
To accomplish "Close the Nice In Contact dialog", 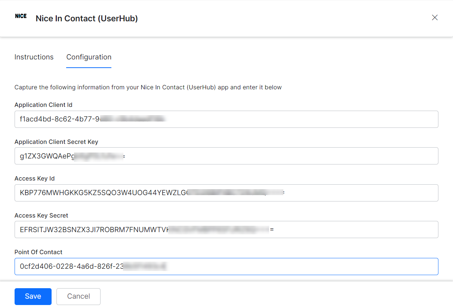I will tap(435, 17).
